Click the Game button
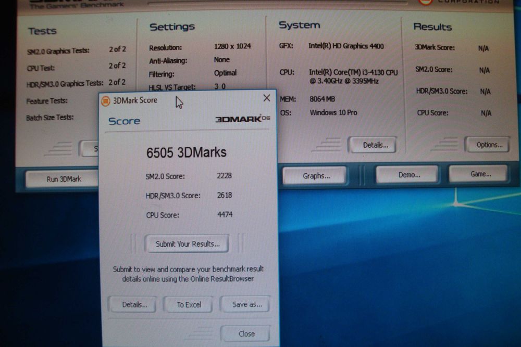521x347 pixels. (x=479, y=174)
